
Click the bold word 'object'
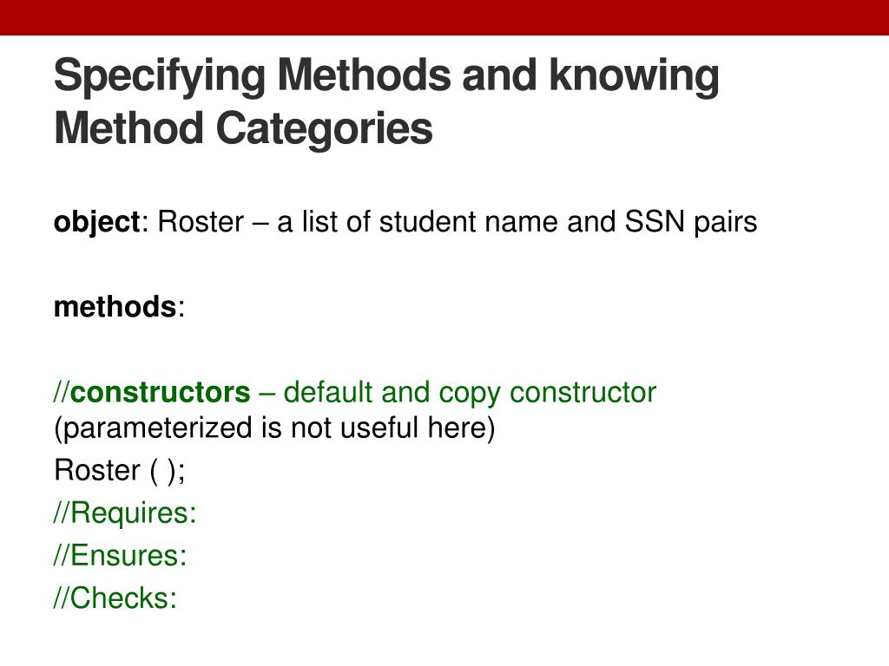96,223
